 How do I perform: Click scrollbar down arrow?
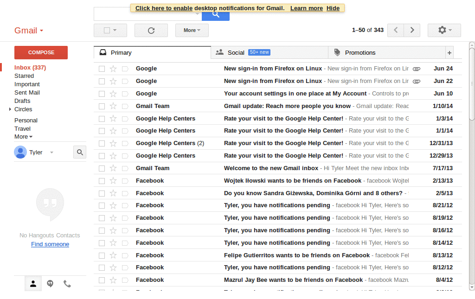pos(472,287)
